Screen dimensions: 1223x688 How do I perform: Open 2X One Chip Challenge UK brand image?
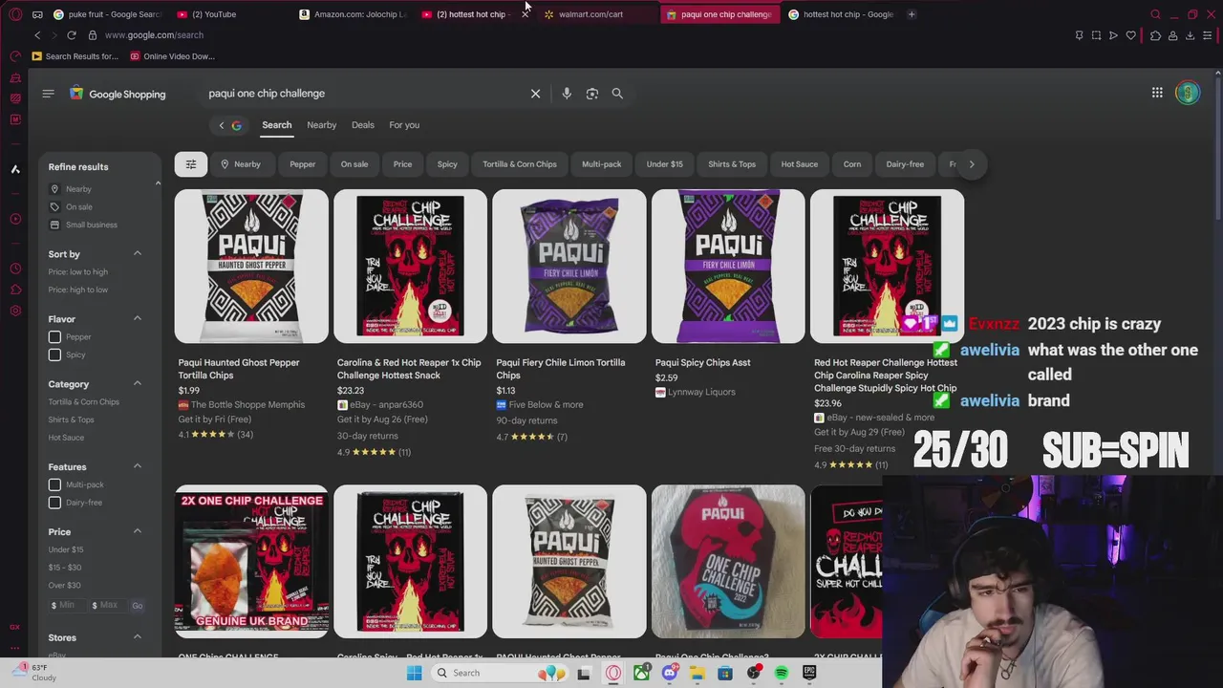[251, 562]
